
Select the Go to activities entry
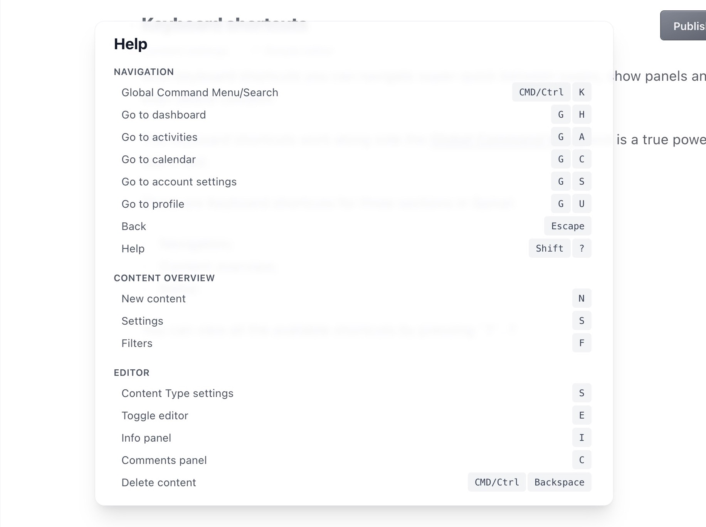[x=159, y=137]
